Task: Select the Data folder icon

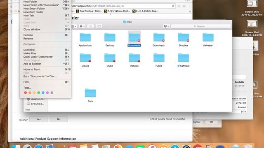Action: click(90, 93)
